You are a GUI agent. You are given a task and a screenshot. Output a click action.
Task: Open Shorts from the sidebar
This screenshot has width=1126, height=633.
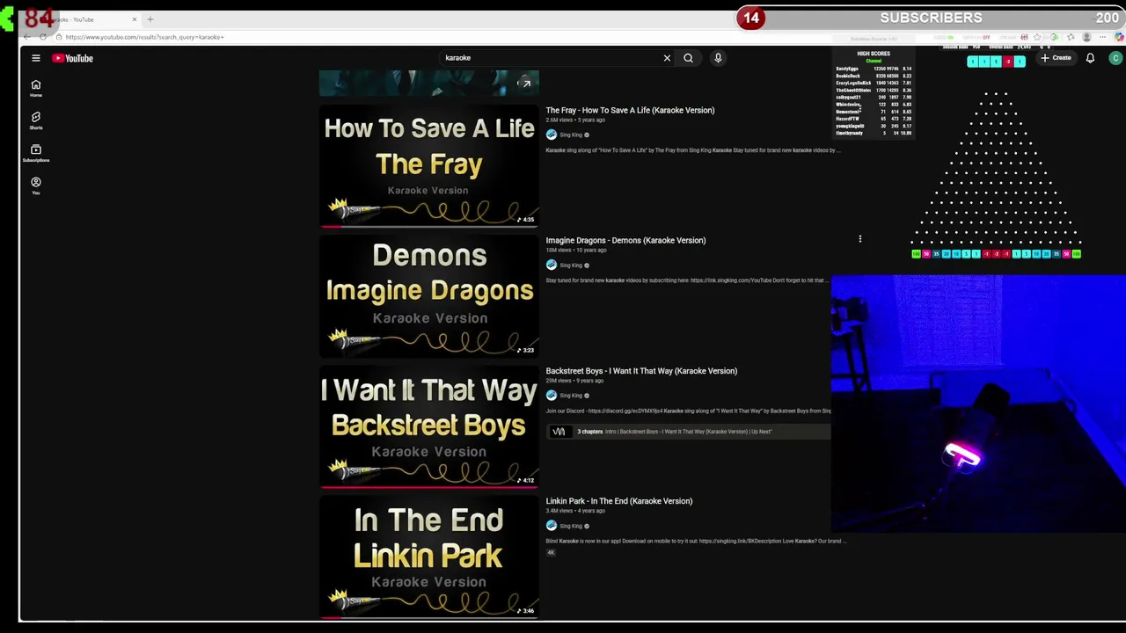(x=36, y=120)
